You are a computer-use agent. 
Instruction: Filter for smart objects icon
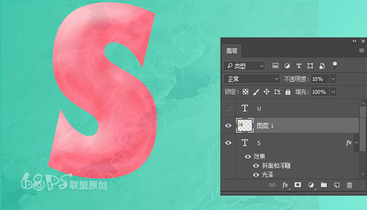click(x=322, y=66)
